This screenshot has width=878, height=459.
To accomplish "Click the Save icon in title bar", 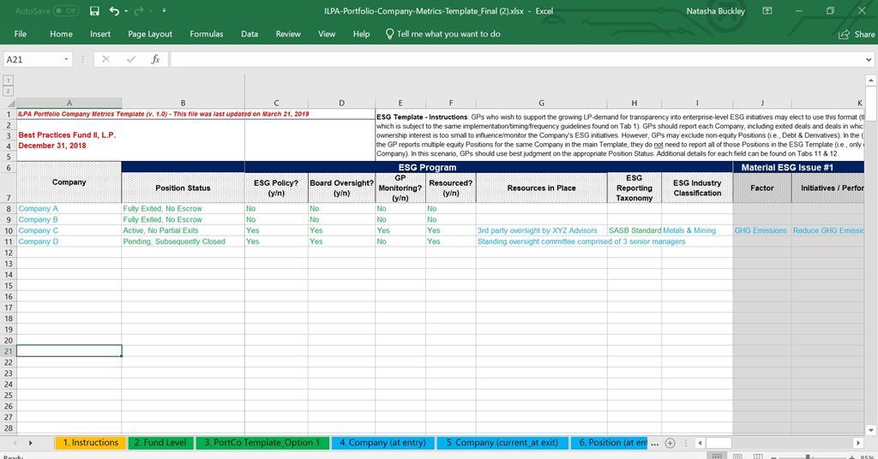I will pyautogui.click(x=94, y=10).
